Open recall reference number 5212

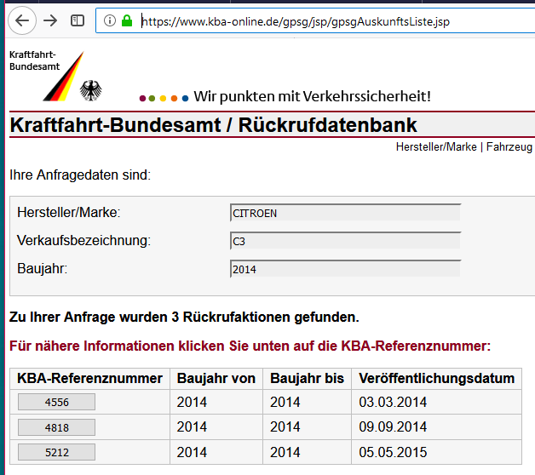pos(56,452)
